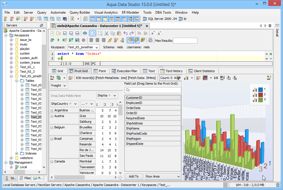Click into the Max Results input field
Image resolution: width=283 pixels, height=190 pixels.
pos(185,41)
